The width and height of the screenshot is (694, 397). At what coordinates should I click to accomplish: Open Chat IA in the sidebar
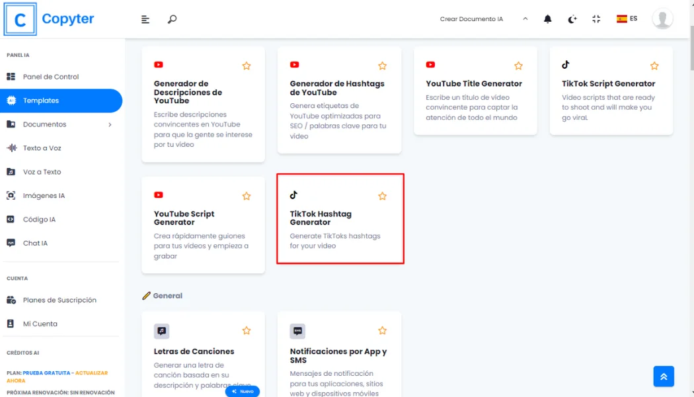[35, 243]
